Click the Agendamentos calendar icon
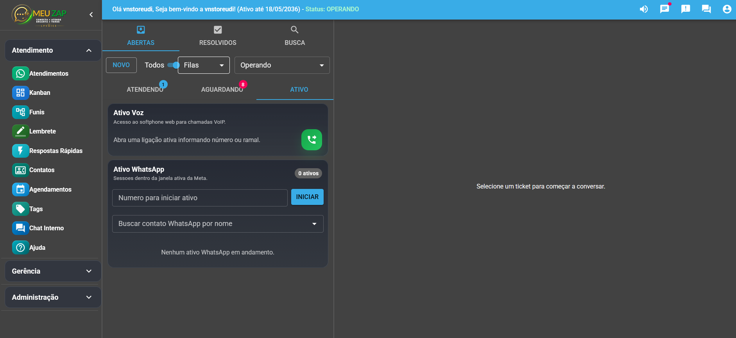This screenshot has width=736, height=338. click(20, 189)
